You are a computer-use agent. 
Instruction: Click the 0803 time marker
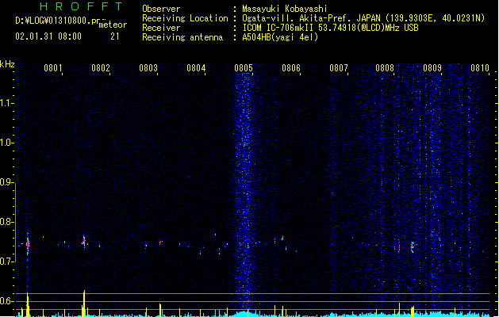[148, 68]
